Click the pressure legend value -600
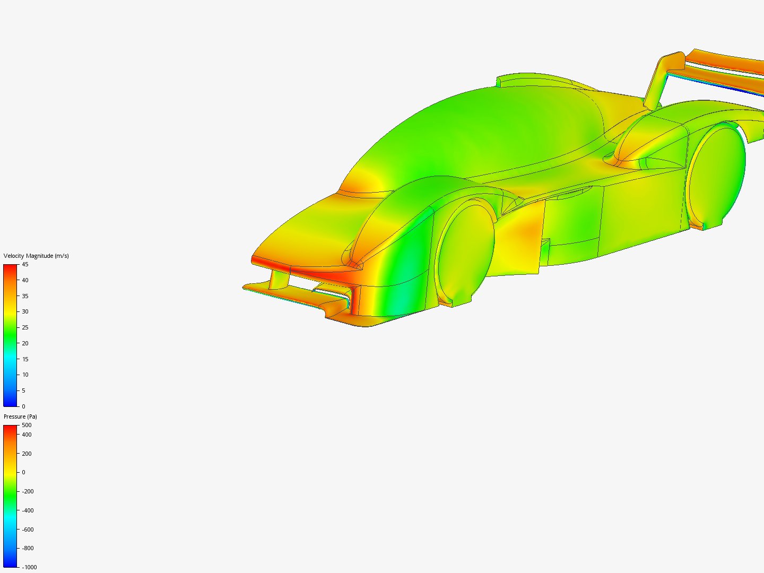The height and width of the screenshot is (573, 764). coord(28,529)
